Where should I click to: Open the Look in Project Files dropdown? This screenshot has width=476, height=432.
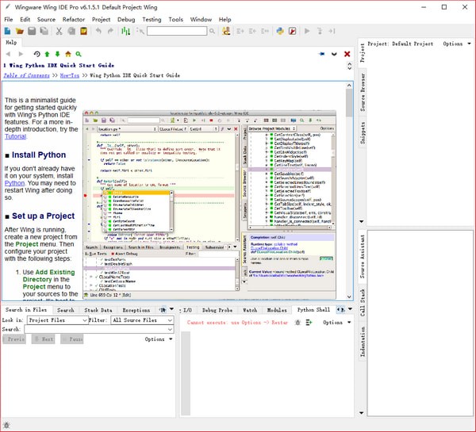click(56, 320)
